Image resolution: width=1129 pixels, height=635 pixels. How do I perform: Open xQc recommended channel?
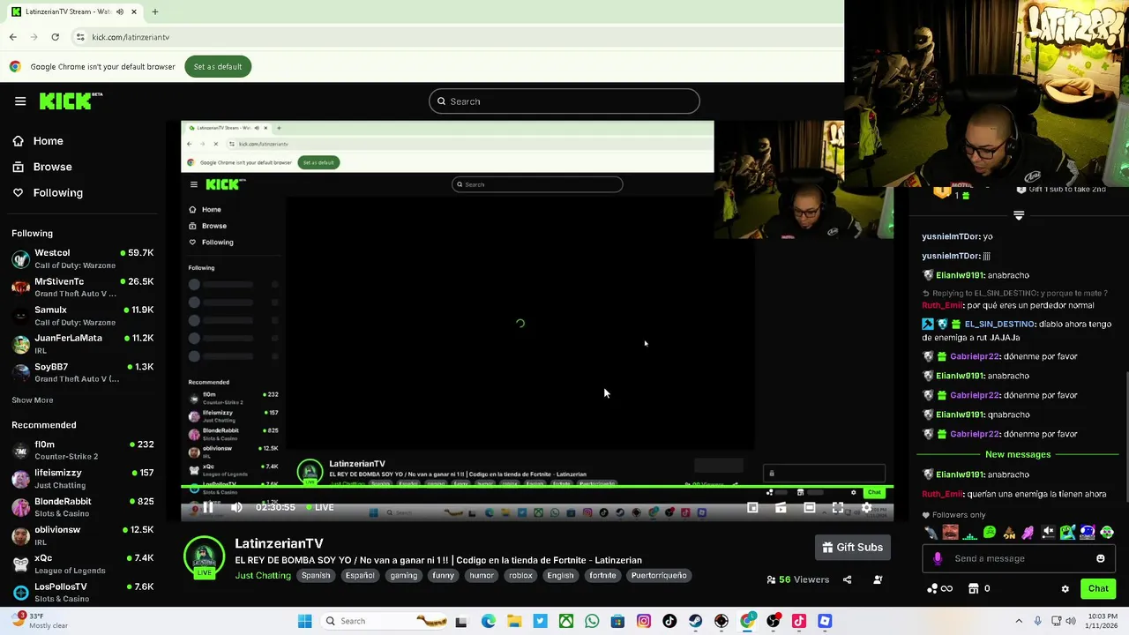[x=84, y=564]
